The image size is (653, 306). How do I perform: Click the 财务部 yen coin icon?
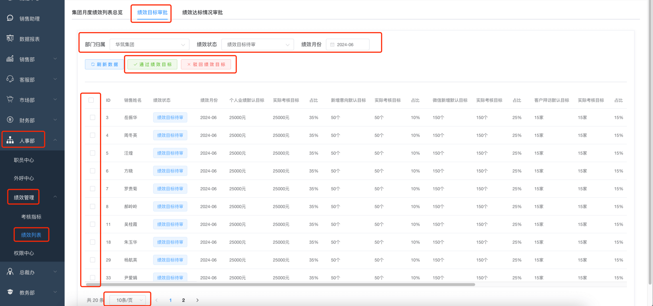(x=10, y=120)
